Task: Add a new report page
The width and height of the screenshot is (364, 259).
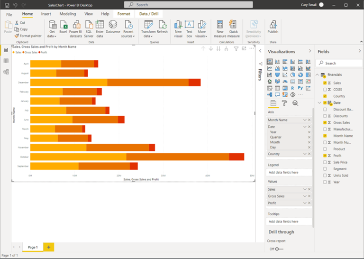Action: coord(49,247)
